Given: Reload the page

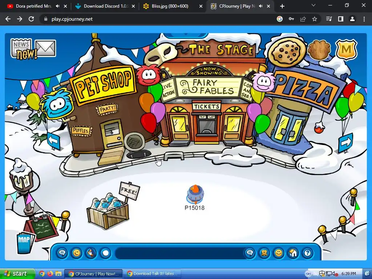Looking at the screenshot, I should point(31,19).
